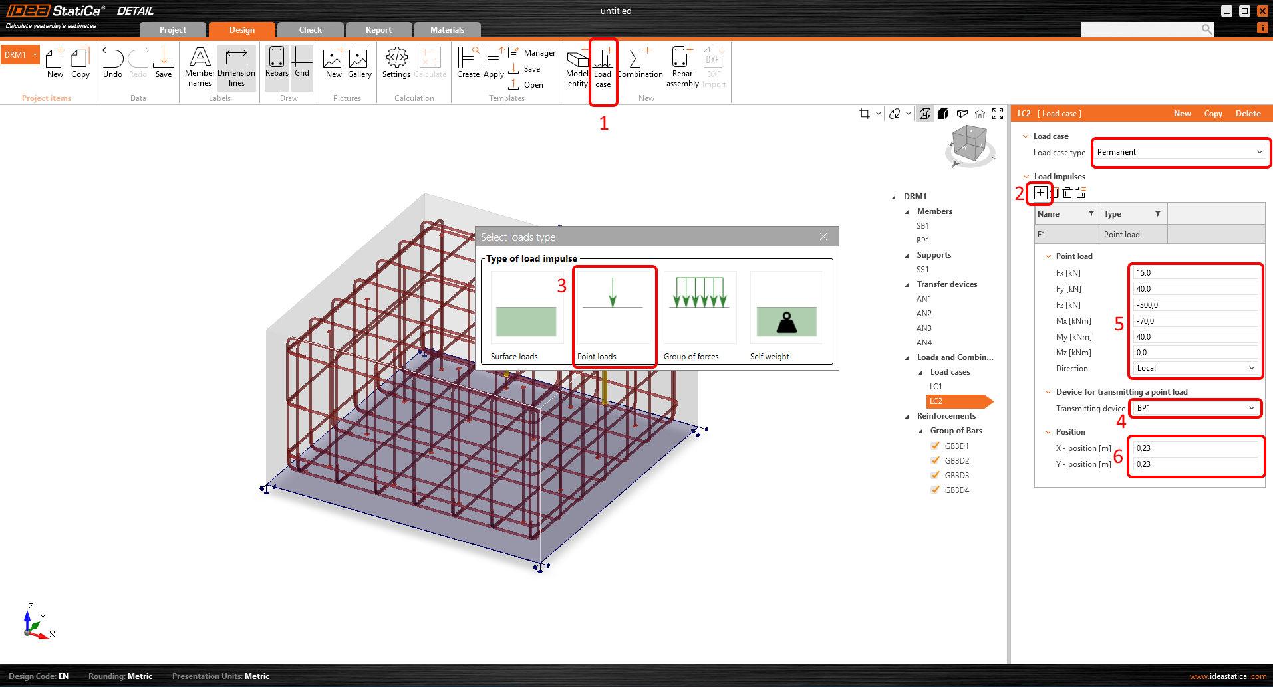
Task: Click Copy in the load case header
Action: coord(1212,114)
